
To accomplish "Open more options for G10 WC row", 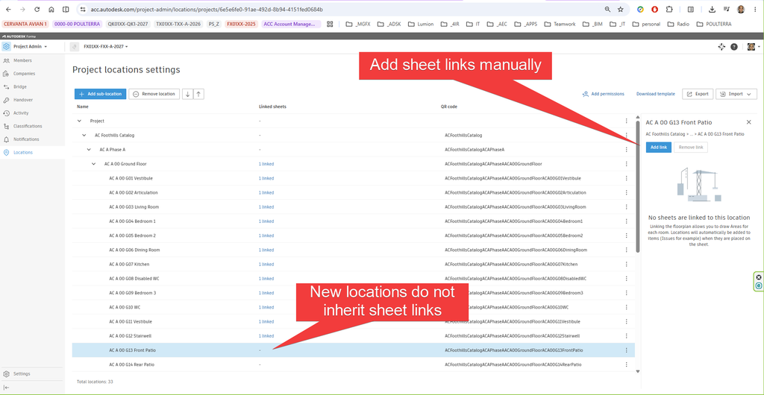I will pyautogui.click(x=627, y=308).
